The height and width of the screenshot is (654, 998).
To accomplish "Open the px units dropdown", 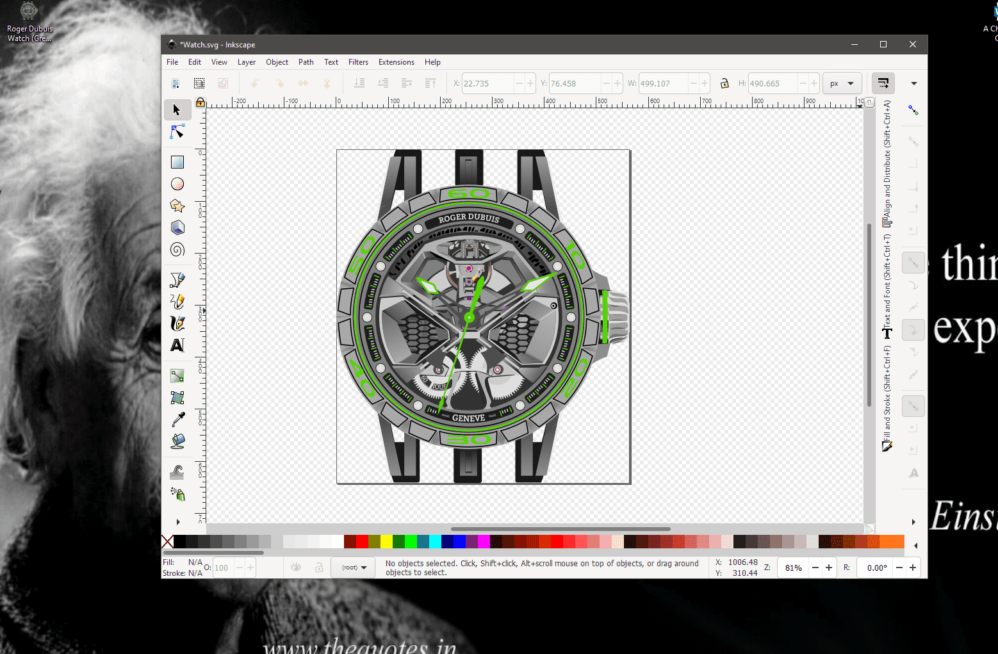I will (842, 83).
